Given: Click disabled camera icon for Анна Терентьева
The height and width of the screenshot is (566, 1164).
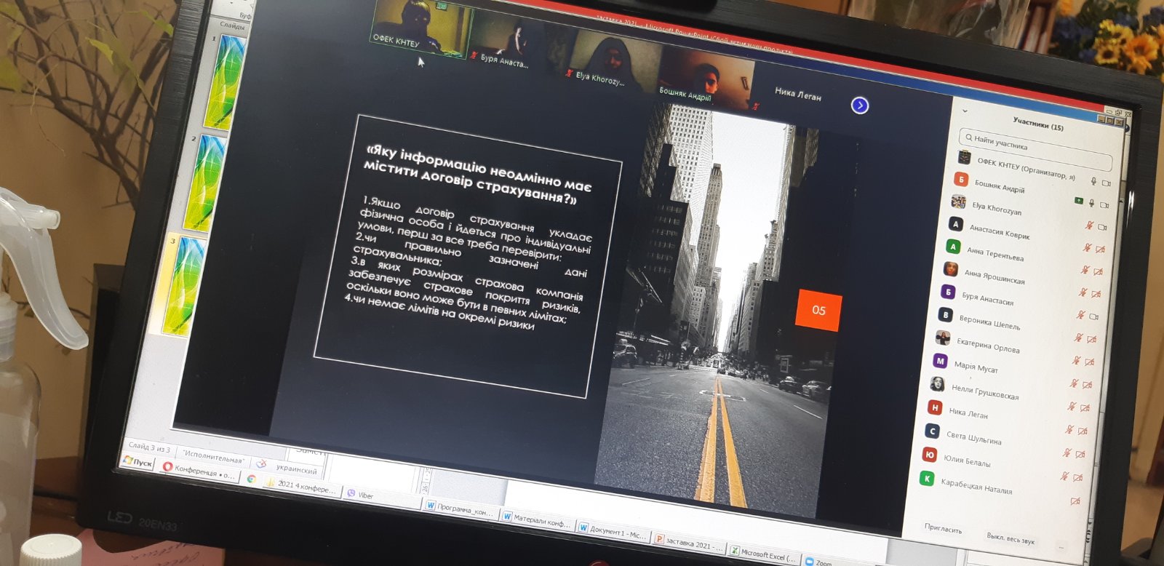Looking at the screenshot, I should coord(1100,250).
